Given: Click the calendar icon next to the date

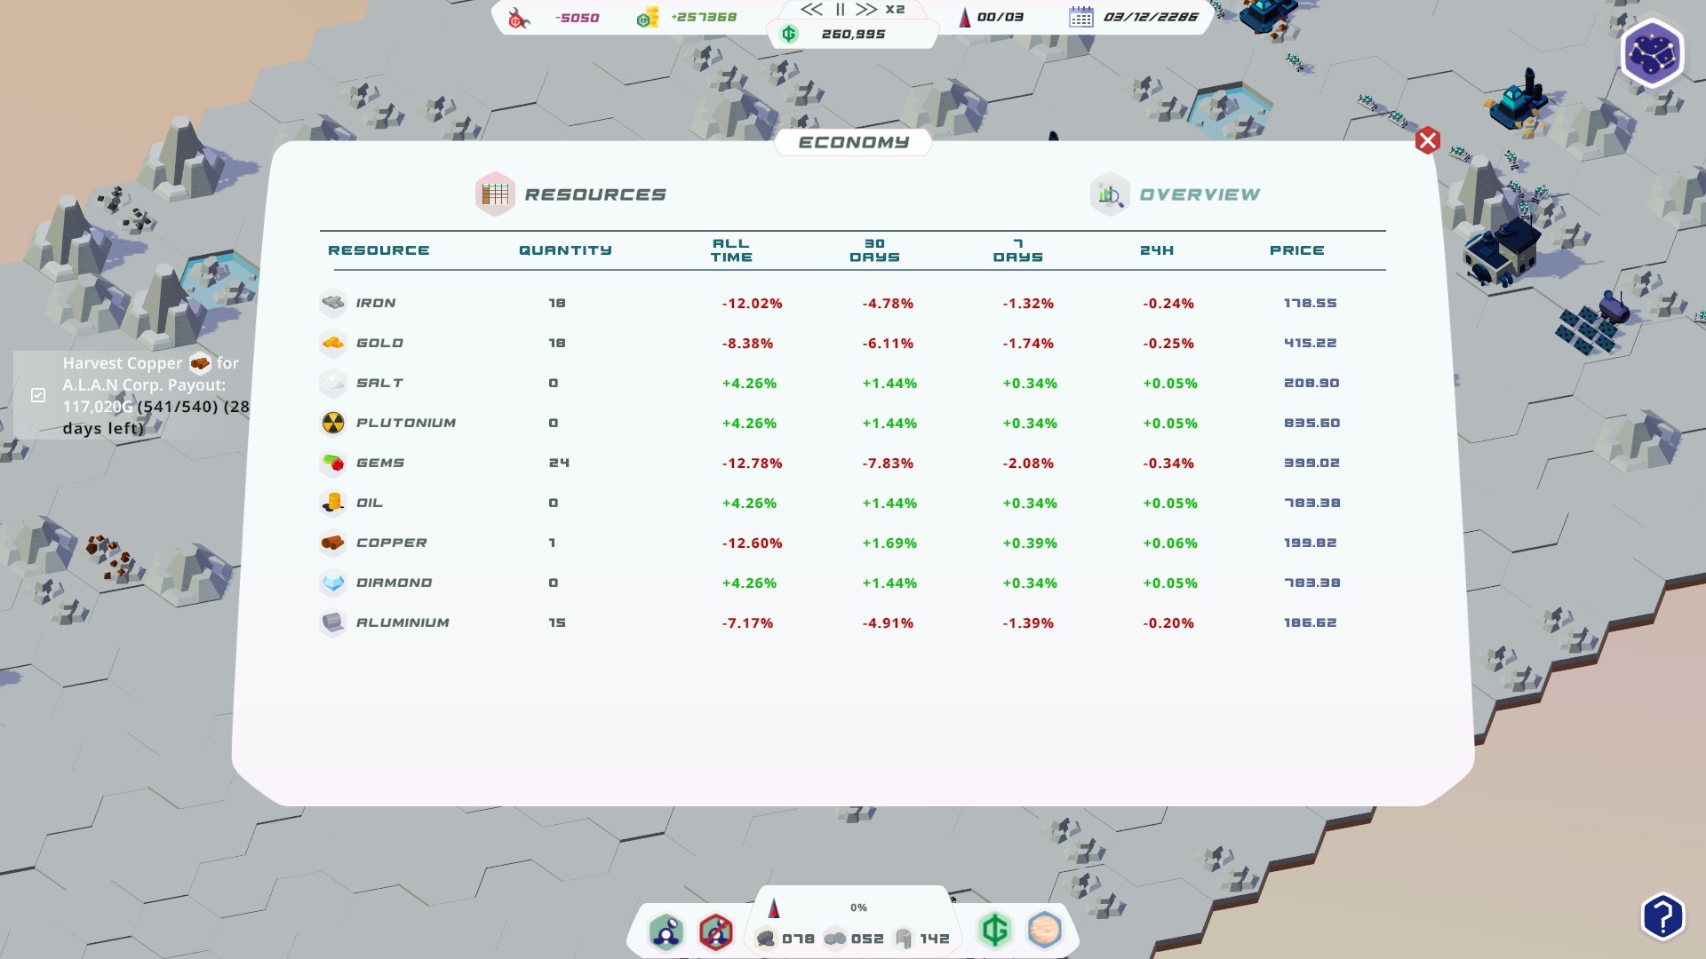Looking at the screenshot, I should (x=1080, y=16).
